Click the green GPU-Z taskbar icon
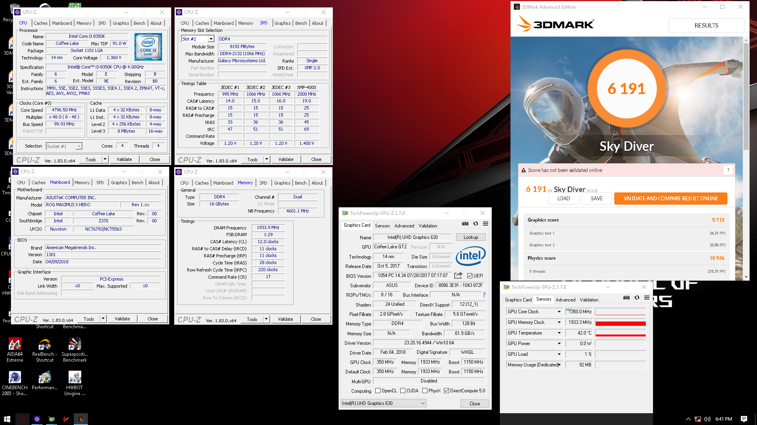The width and height of the screenshot is (757, 425). 52,419
